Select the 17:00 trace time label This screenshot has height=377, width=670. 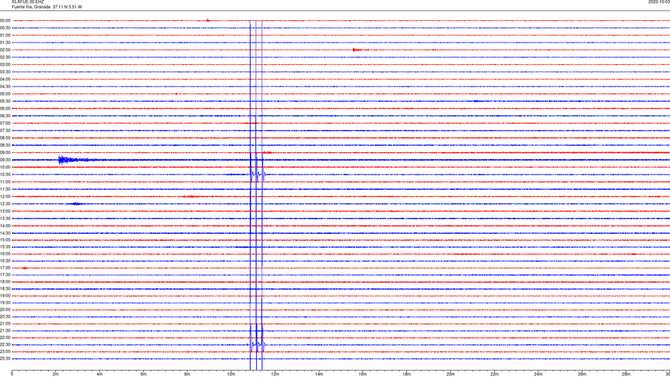click(5, 268)
